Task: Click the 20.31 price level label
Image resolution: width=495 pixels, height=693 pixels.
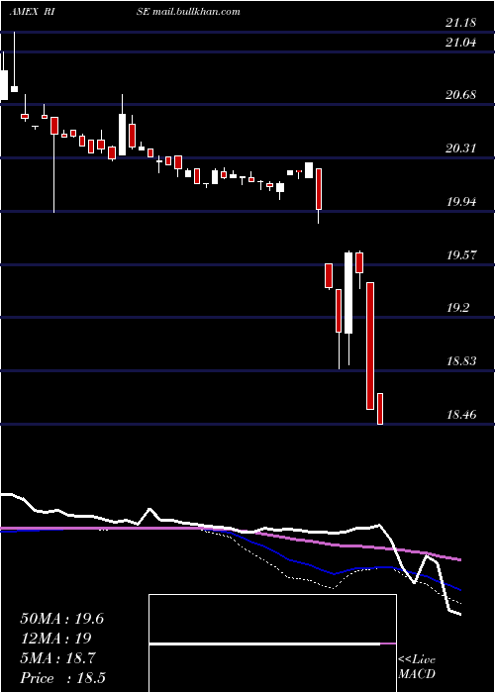Action: coord(460,148)
